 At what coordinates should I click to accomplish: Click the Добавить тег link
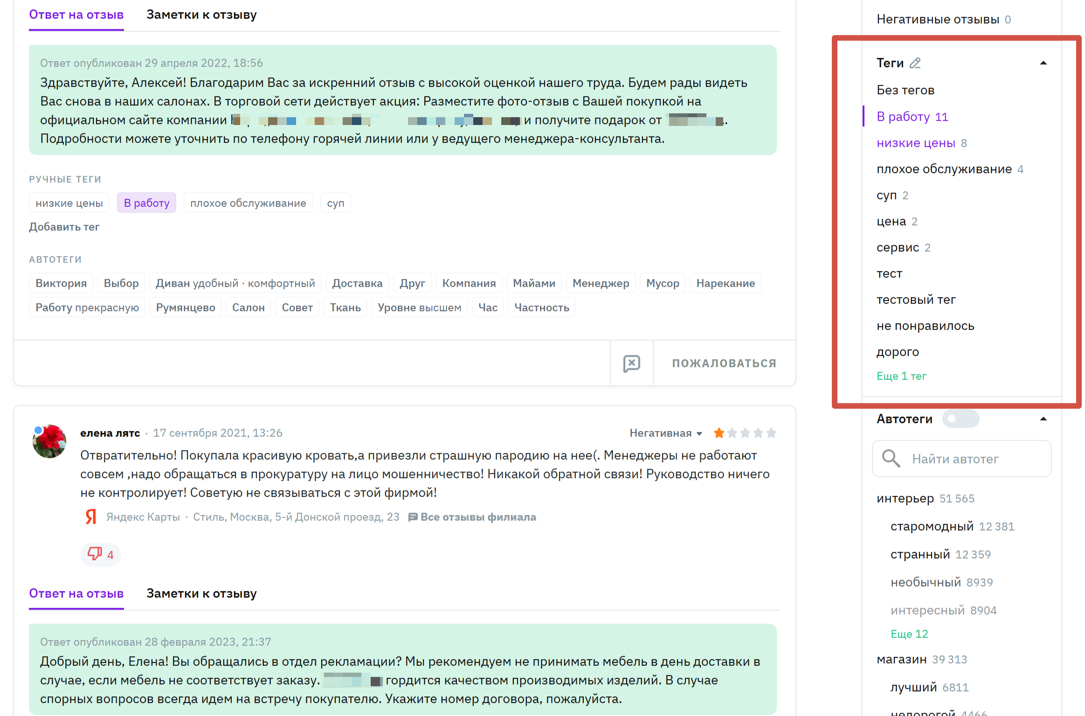64,227
